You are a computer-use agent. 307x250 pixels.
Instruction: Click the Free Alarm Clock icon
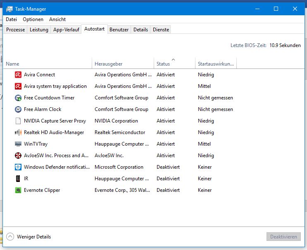(18, 109)
